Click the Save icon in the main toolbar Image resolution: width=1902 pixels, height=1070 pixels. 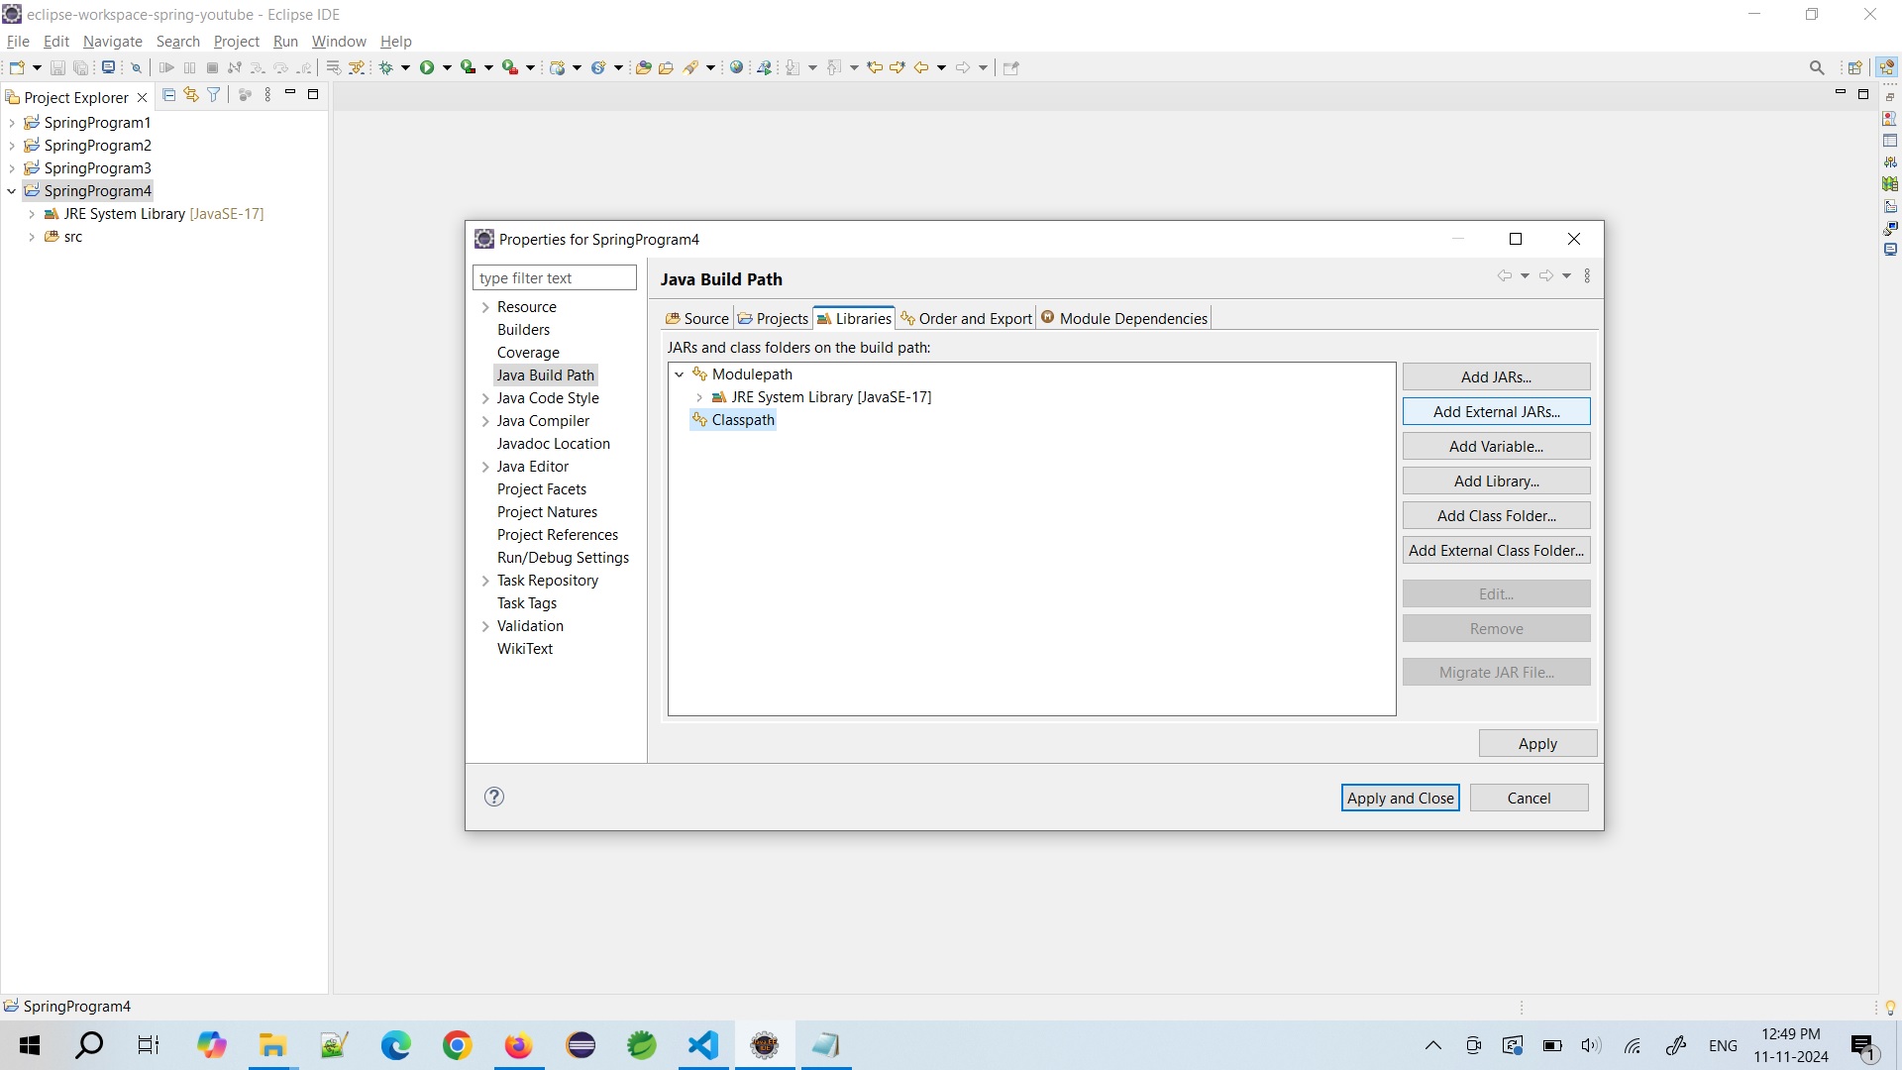coord(57,67)
